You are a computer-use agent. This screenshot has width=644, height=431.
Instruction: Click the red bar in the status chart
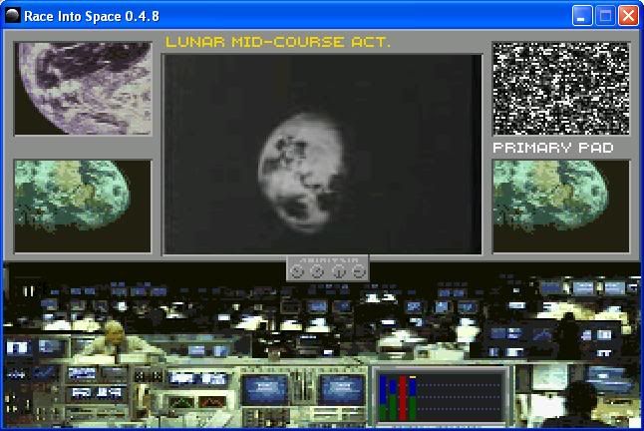coord(403,398)
